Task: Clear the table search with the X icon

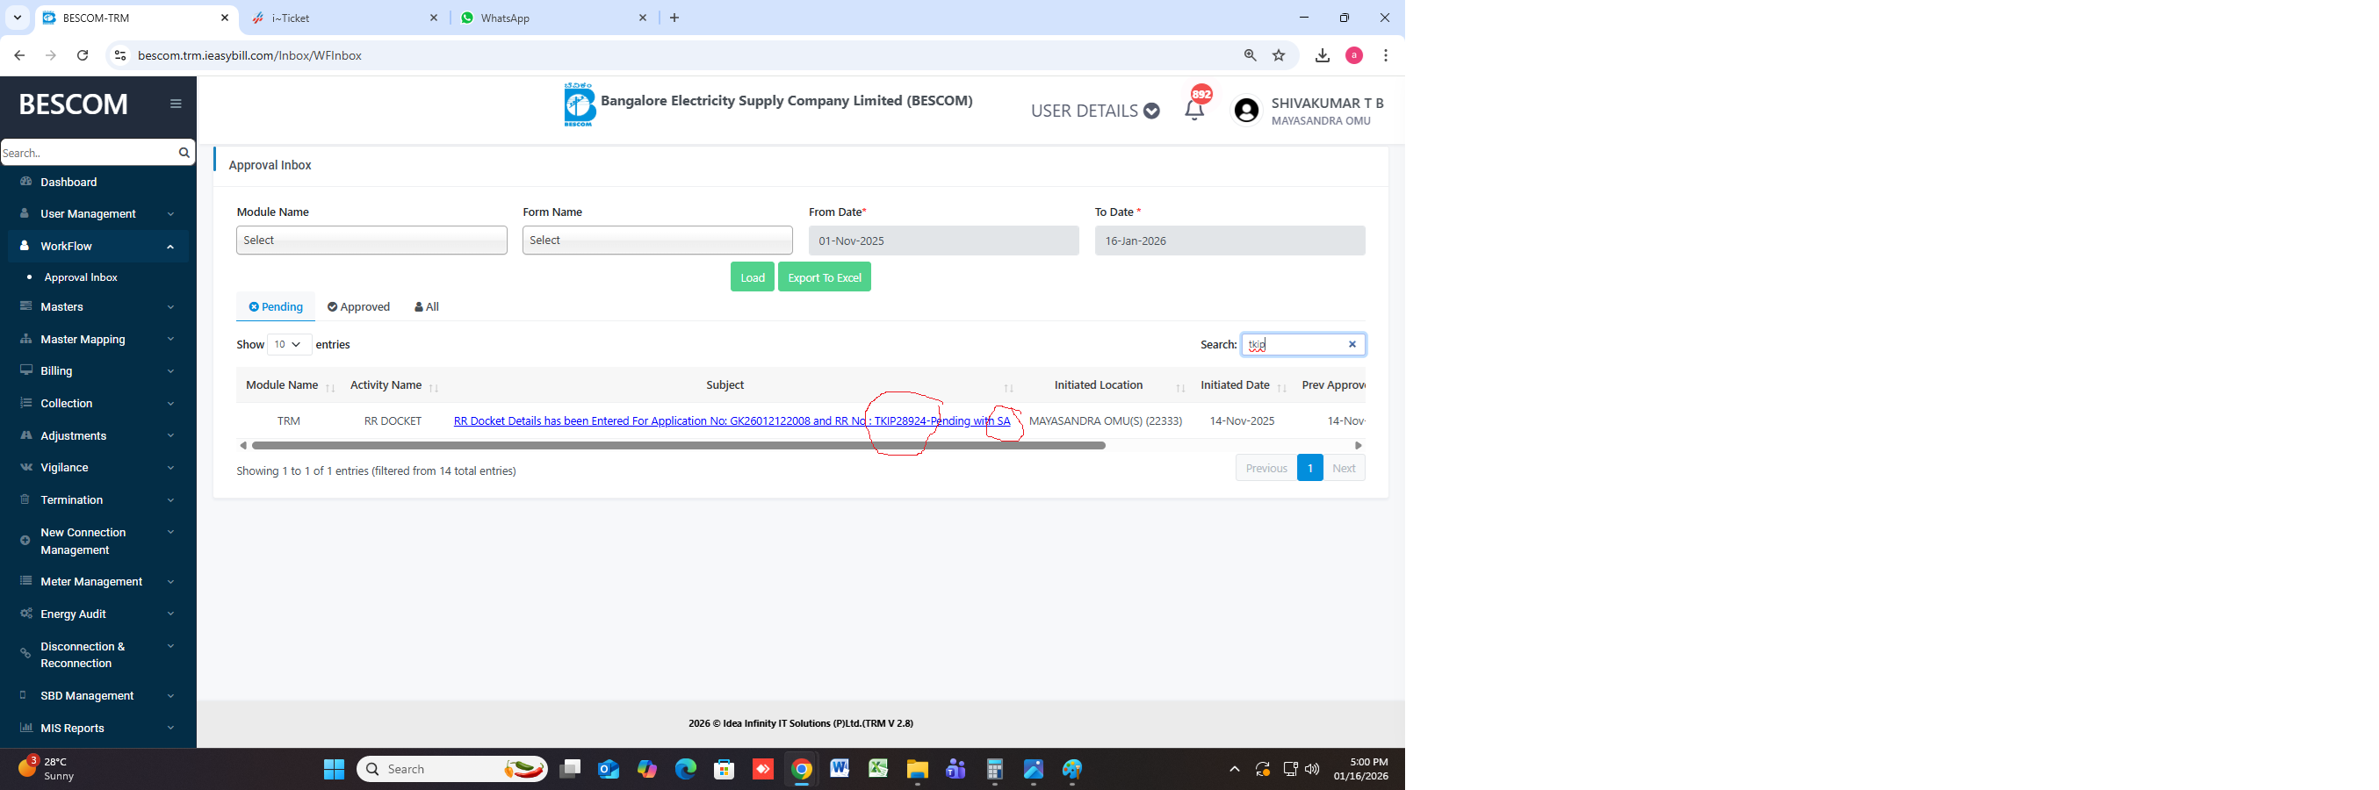Action: pyautogui.click(x=1352, y=344)
